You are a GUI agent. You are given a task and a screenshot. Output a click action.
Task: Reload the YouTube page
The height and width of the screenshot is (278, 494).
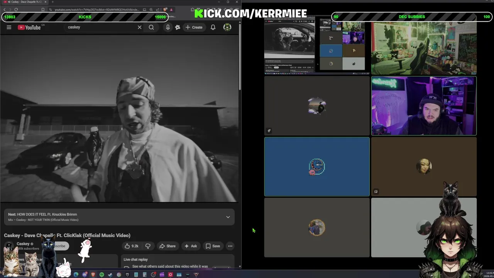16,10
